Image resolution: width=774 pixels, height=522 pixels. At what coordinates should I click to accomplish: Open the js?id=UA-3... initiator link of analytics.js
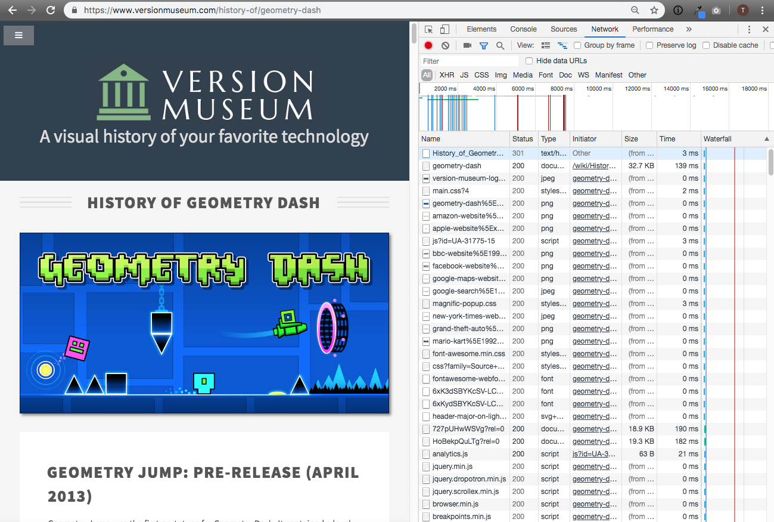595,454
